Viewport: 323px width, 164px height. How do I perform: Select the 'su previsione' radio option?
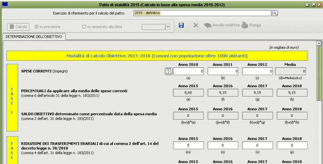coord(37,27)
